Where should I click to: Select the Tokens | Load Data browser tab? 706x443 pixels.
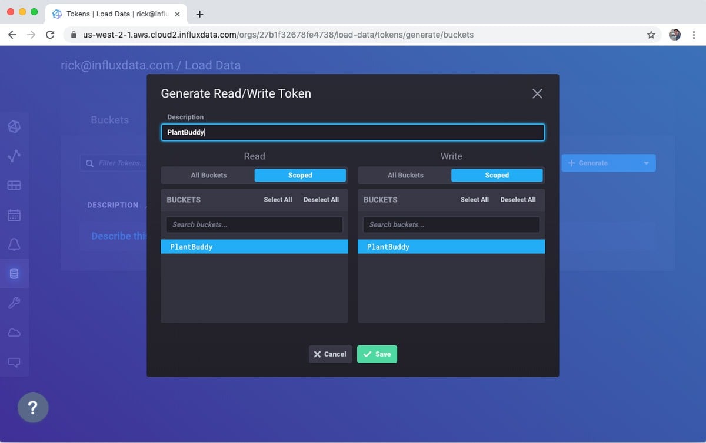pos(109,14)
